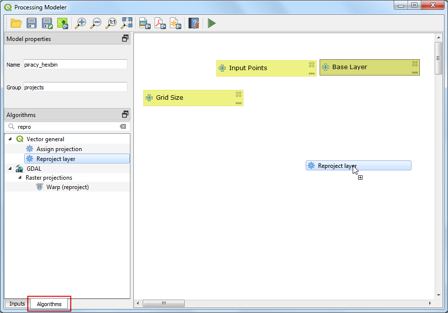Click the Zoom out magnifier icon

coord(96,23)
